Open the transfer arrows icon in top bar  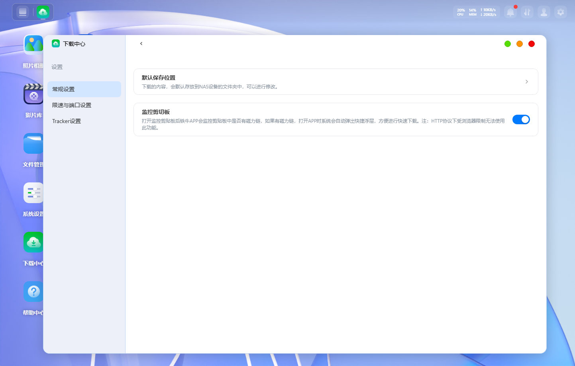[527, 12]
